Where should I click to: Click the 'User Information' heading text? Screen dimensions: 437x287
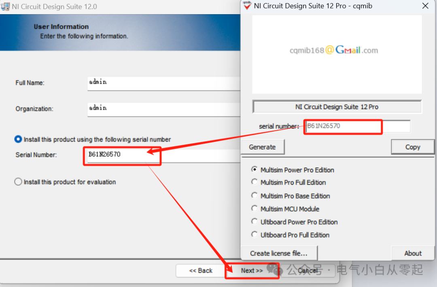click(x=62, y=27)
